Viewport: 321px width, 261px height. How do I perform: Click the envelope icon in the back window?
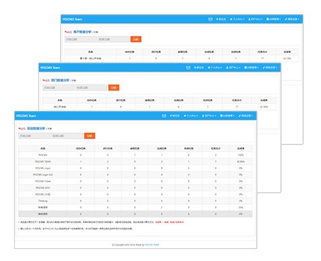pos(210,19)
